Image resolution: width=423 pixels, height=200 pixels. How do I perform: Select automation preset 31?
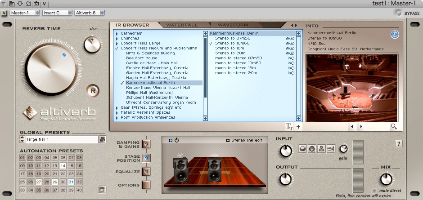(71, 182)
